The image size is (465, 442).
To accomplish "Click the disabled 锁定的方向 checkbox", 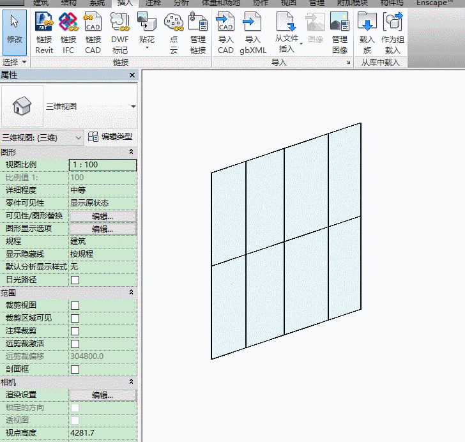I will [x=75, y=408].
